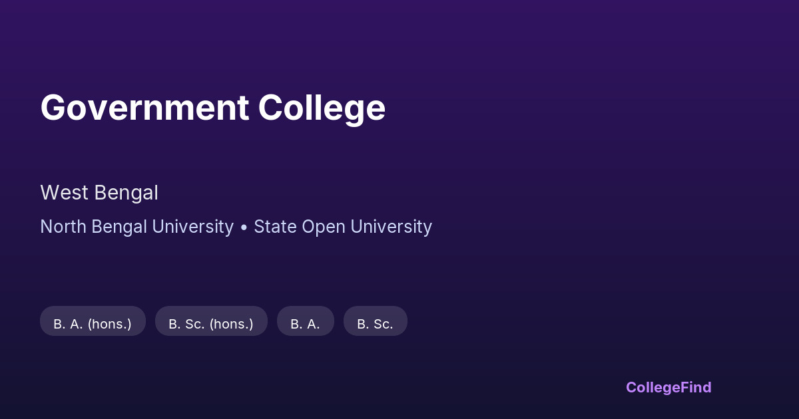Click "(hons.)" inside the B. Sc. chip
This screenshot has width=799, height=419.
point(231,324)
